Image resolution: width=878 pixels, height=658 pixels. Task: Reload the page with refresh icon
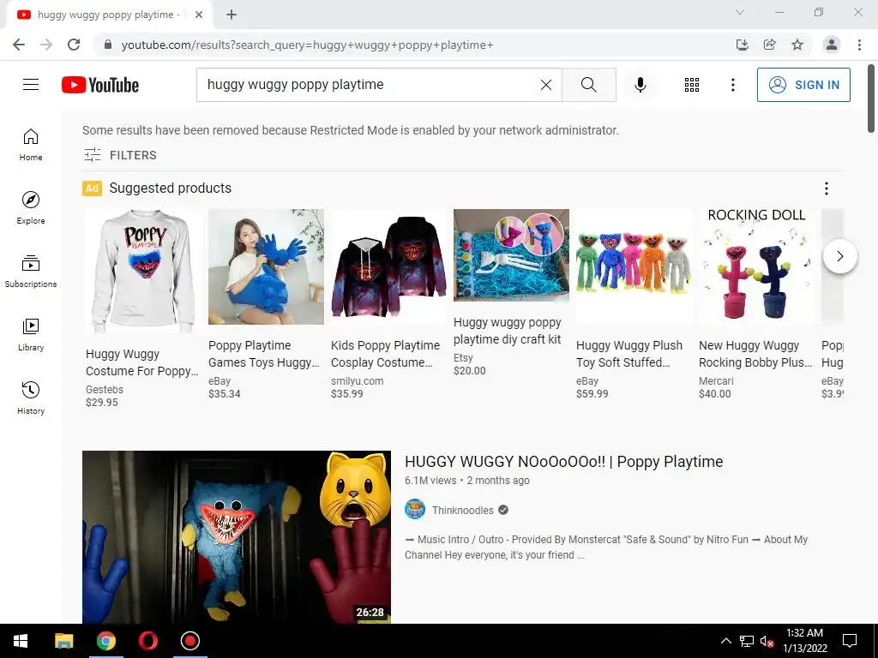[74, 45]
